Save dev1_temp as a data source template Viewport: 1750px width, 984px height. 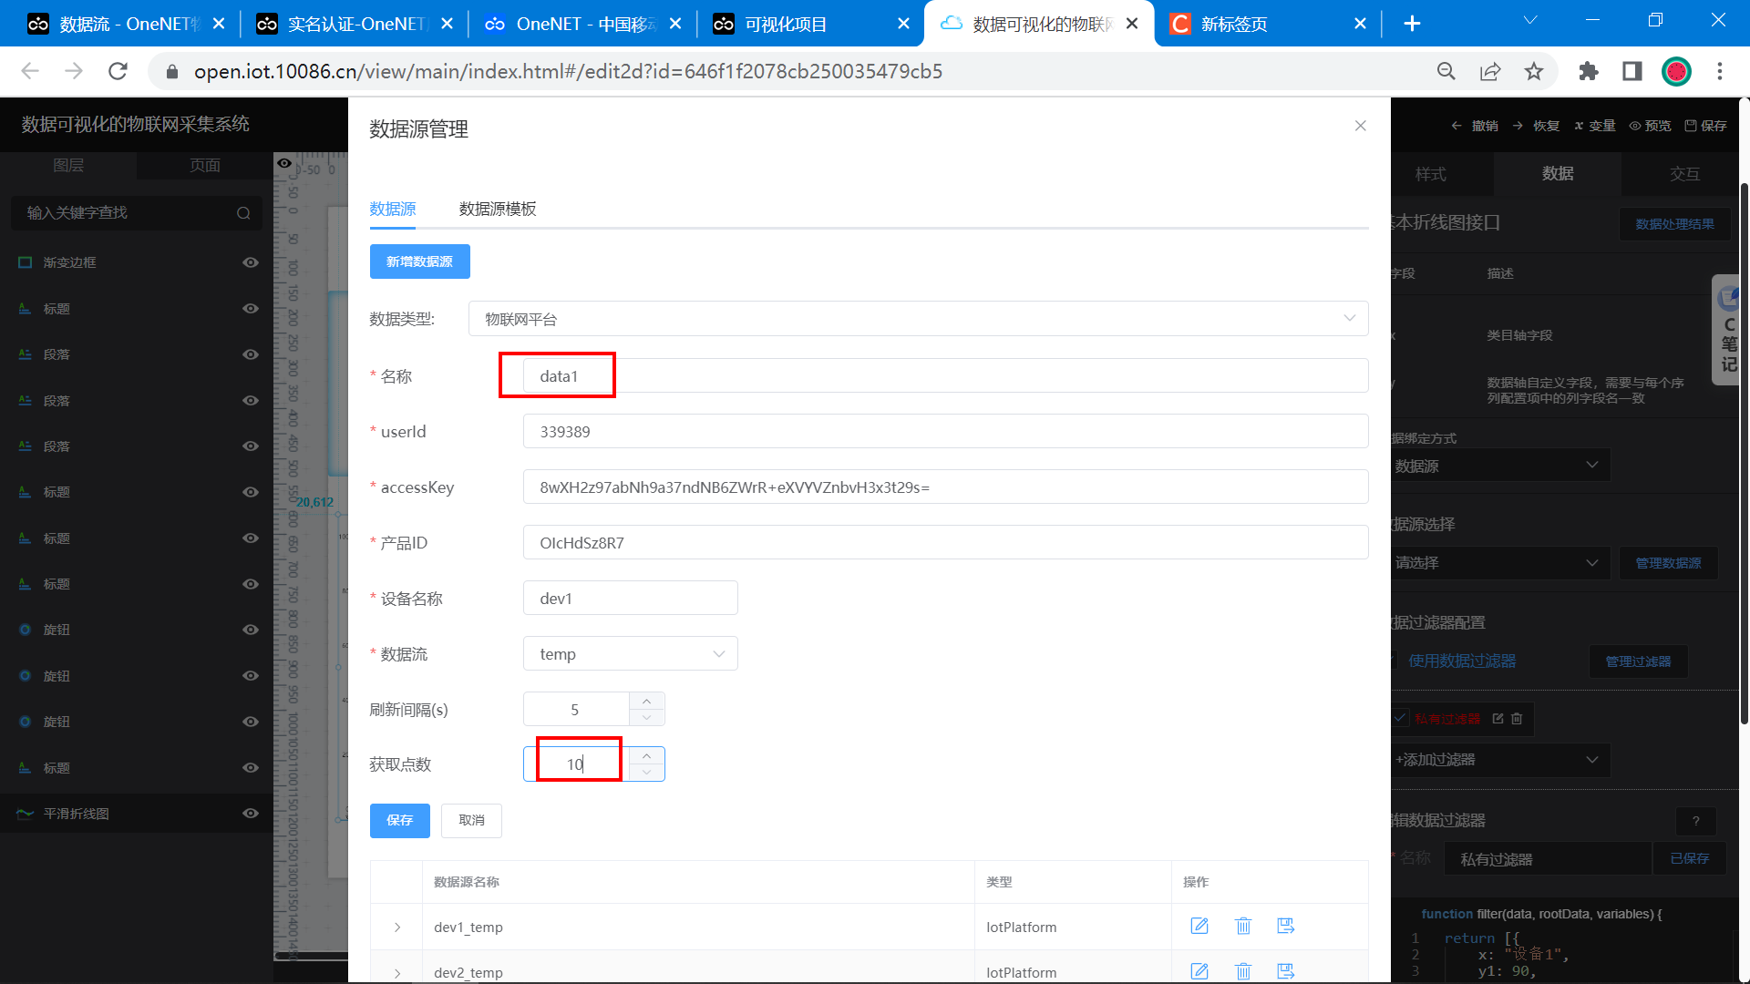tap(1286, 926)
